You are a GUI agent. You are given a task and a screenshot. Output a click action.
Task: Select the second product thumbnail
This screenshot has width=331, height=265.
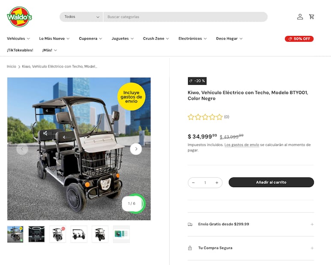(36, 234)
